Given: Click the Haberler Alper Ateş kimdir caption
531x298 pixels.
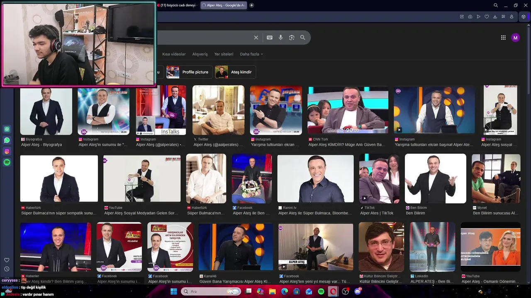Looking at the screenshot, I should (54, 281).
